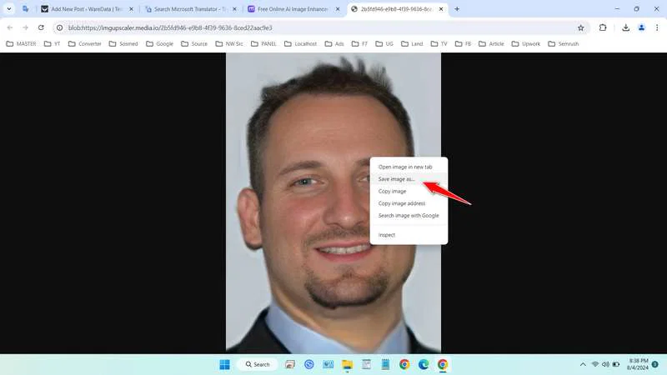Choose Save image as from context menu
Viewport: 667px width, 375px height.
pyautogui.click(x=409, y=179)
